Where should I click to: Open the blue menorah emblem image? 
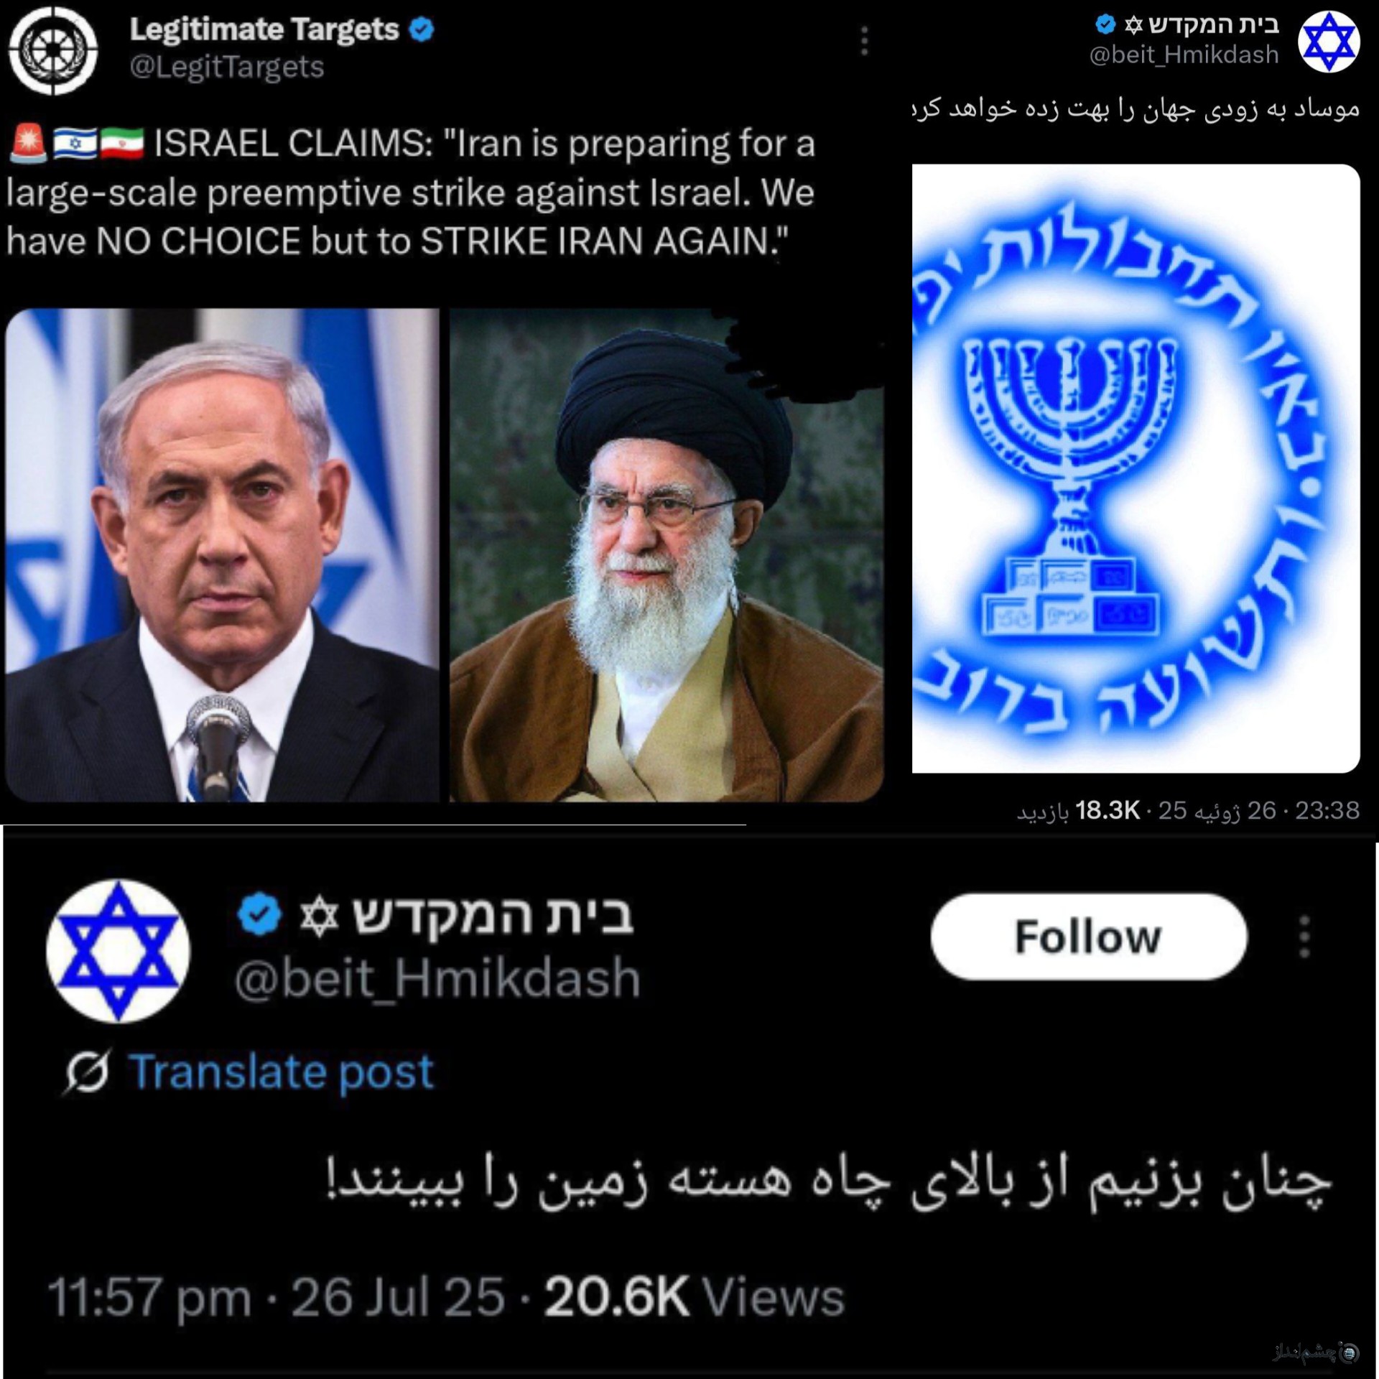[1136, 468]
